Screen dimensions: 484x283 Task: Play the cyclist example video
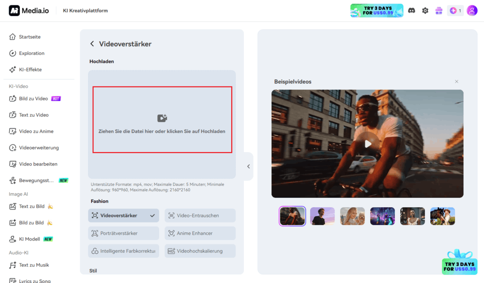pyautogui.click(x=368, y=143)
